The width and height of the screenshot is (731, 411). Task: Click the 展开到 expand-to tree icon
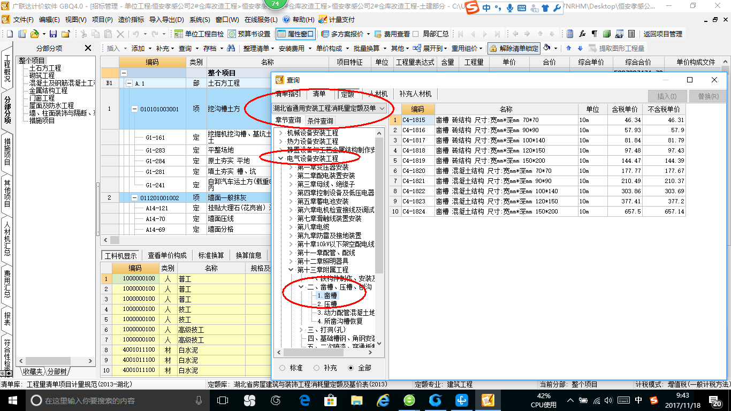coord(417,48)
